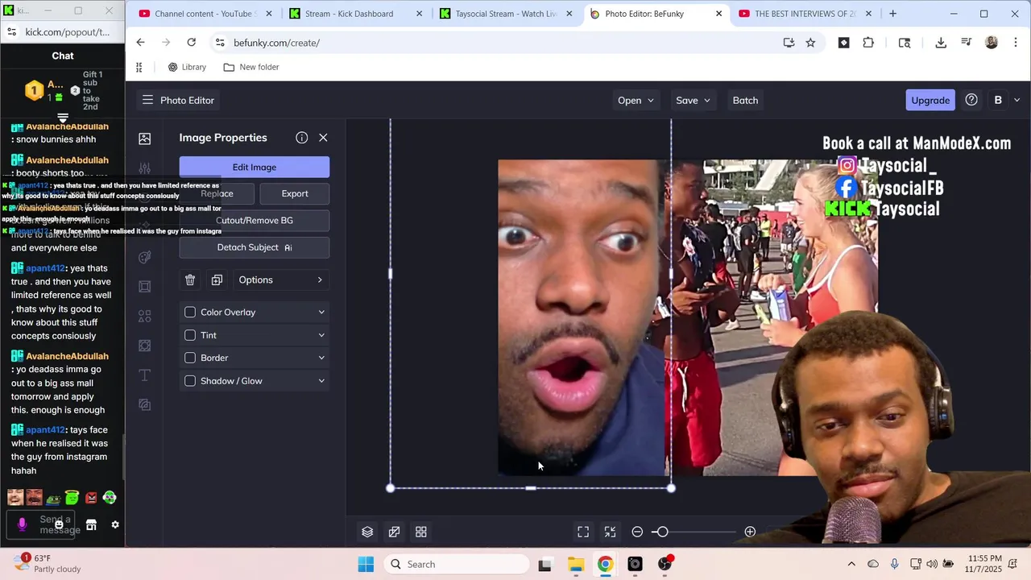Click the Batch button
The height and width of the screenshot is (580, 1031).
click(x=745, y=100)
